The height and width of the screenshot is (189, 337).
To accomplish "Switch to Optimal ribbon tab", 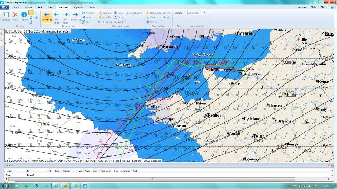I will coord(78,7).
